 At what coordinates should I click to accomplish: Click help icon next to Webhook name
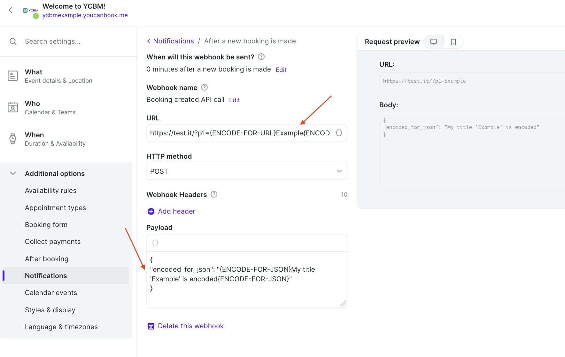(x=205, y=87)
